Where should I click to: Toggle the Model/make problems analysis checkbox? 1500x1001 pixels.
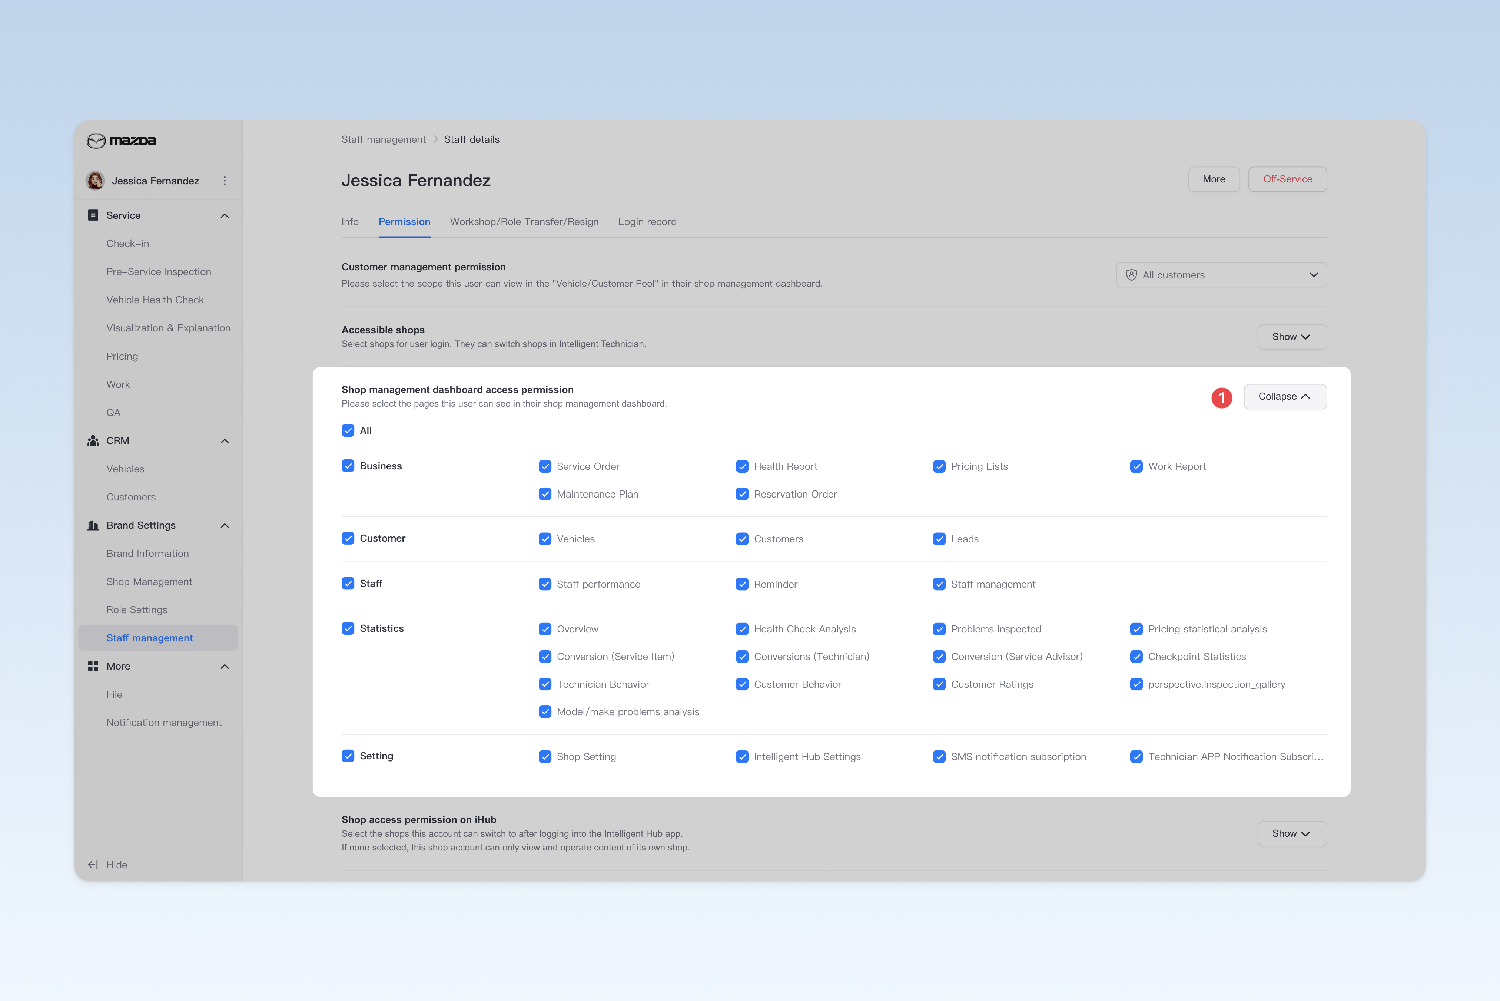545,712
